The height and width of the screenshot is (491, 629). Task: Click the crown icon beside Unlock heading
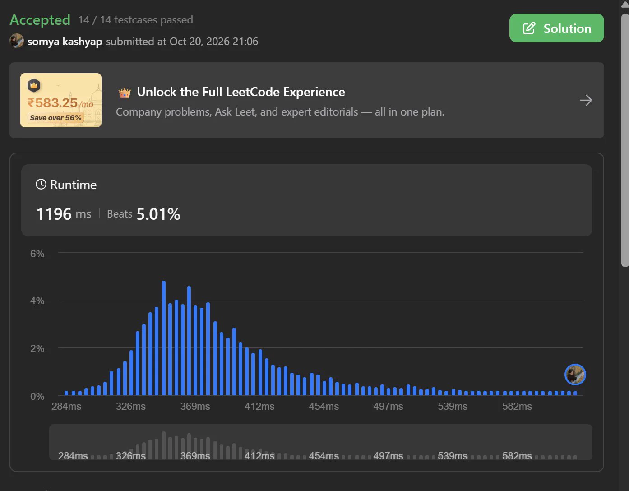pyautogui.click(x=125, y=93)
